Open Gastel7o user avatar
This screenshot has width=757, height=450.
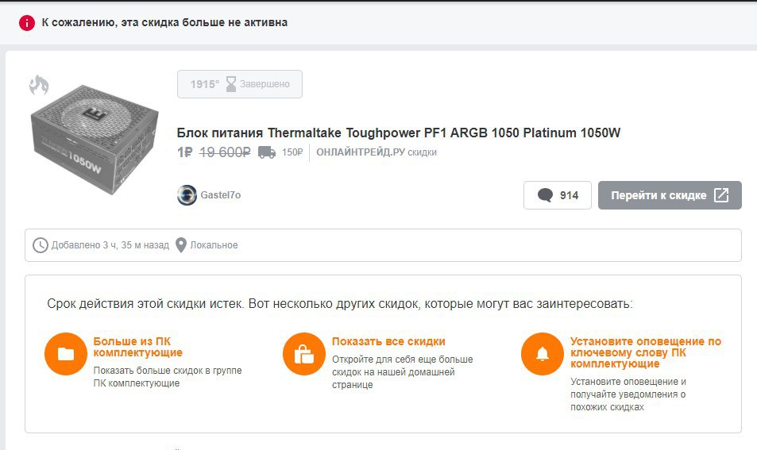(187, 195)
